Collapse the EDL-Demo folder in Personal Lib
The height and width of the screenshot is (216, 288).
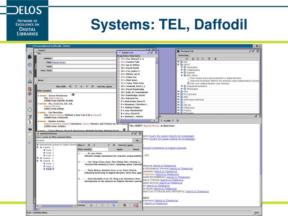182,75
